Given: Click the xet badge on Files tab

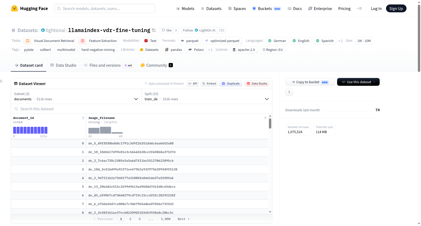Looking at the screenshot, I should (128, 65).
